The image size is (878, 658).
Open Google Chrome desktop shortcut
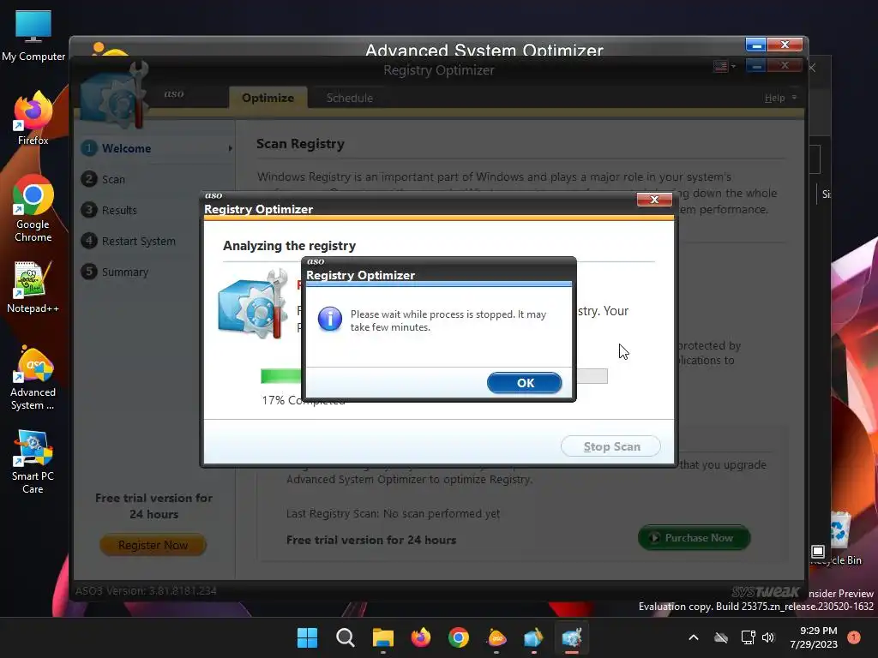[33, 208]
